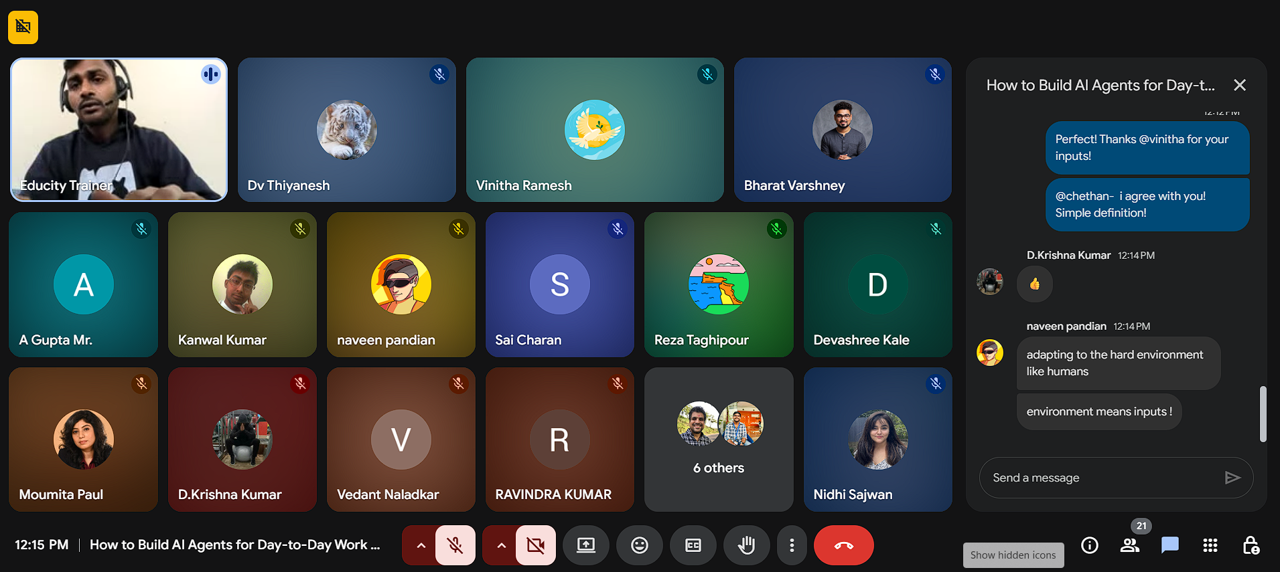Screen dimensions: 1280x572
Task: Show the participants list with 21 badge
Action: coord(1130,545)
